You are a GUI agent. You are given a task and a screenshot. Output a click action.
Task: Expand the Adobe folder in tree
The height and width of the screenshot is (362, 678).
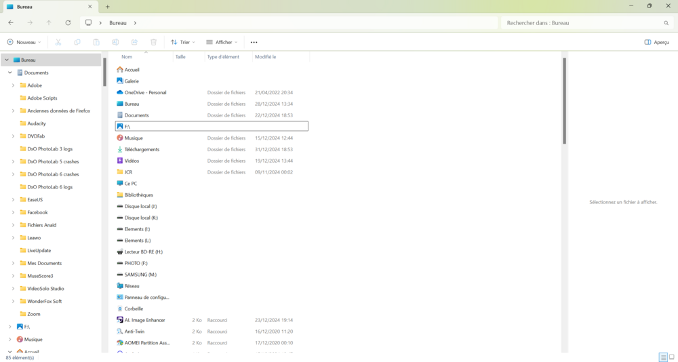(x=13, y=85)
